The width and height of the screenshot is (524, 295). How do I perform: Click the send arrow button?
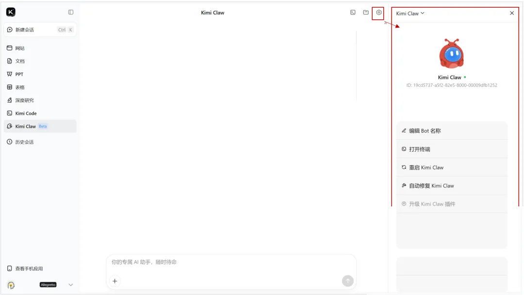pos(348,281)
